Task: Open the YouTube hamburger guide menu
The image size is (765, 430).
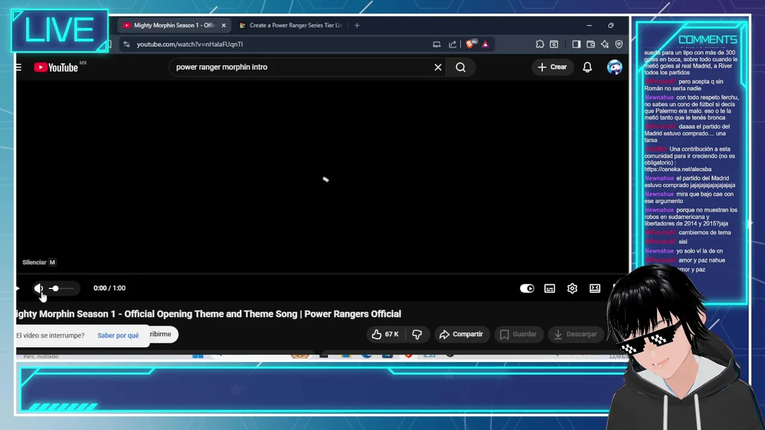Action: click(x=19, y=67)
